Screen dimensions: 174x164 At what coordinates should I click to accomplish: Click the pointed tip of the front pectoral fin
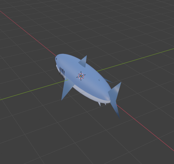pos(62,99)
